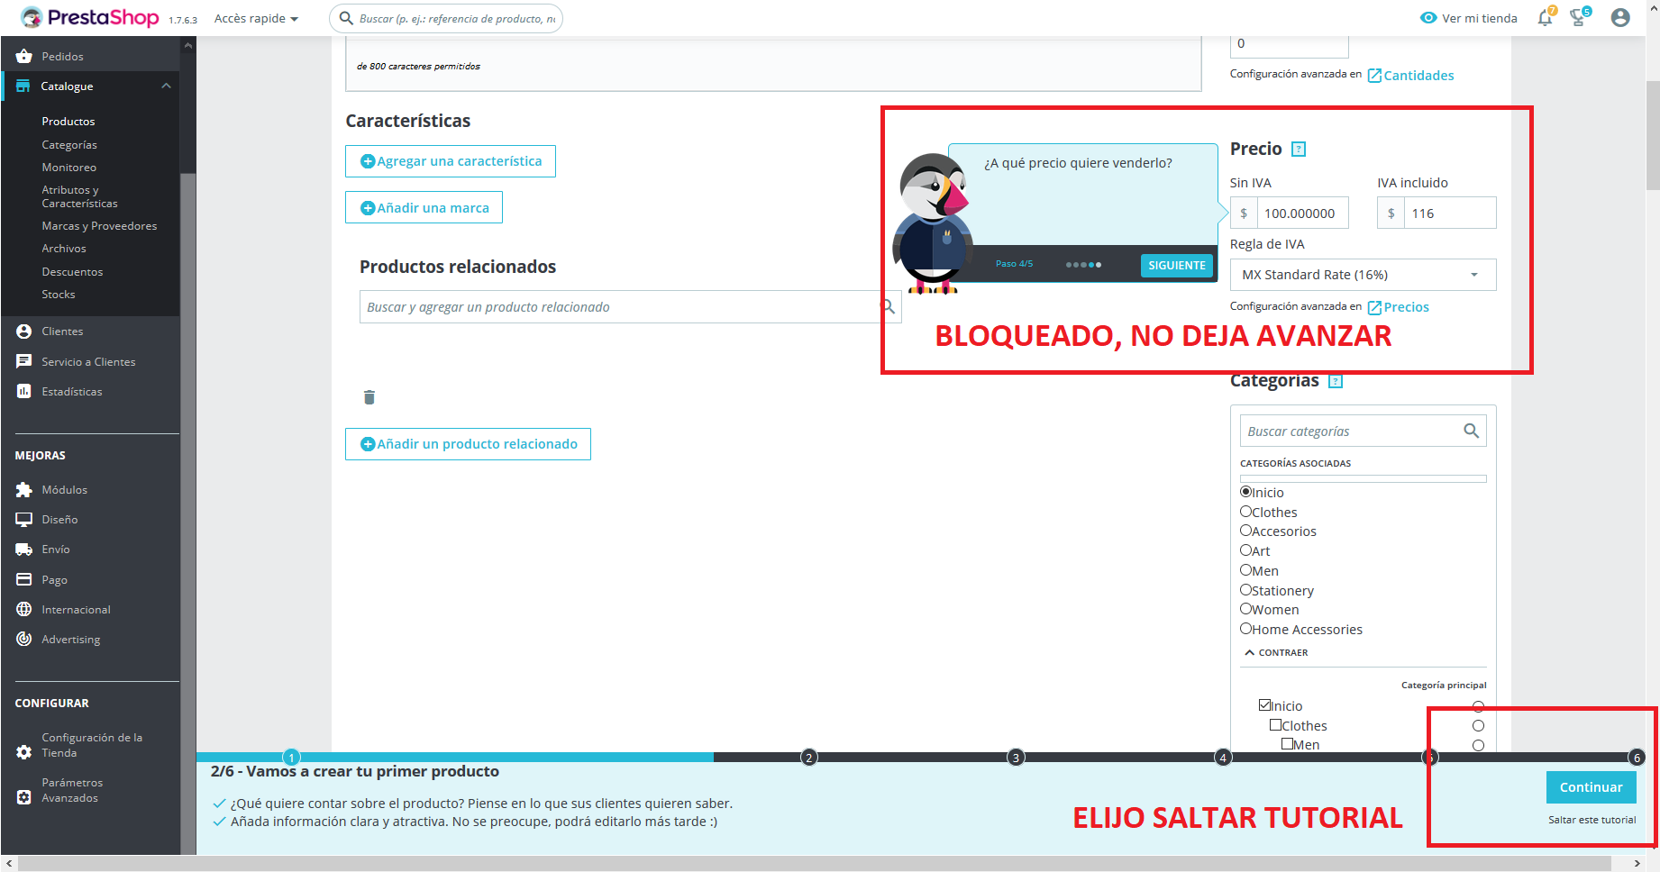Screen dimensions: 1660x872
Task: Click the Advertising target icon
Action: pyautogui.click(x=24, y=639)
